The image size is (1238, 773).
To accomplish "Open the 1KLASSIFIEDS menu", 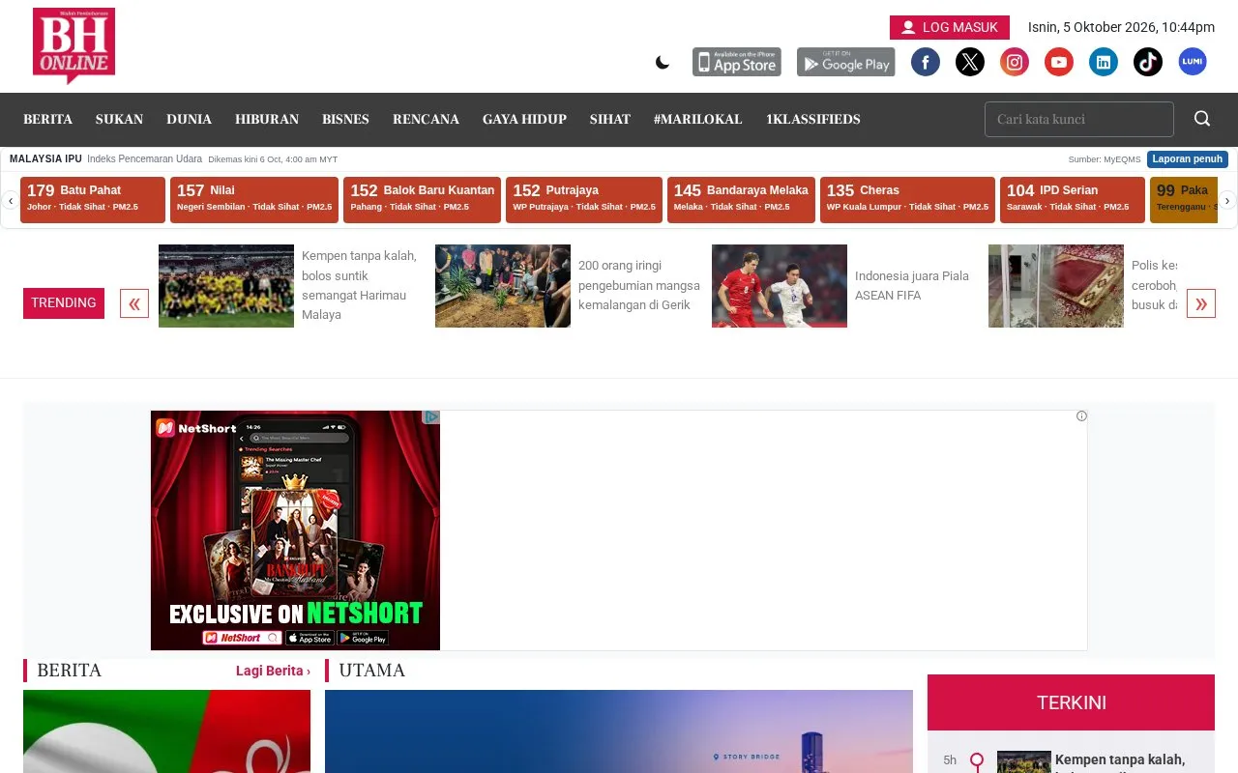I will [x=813, y=120].
